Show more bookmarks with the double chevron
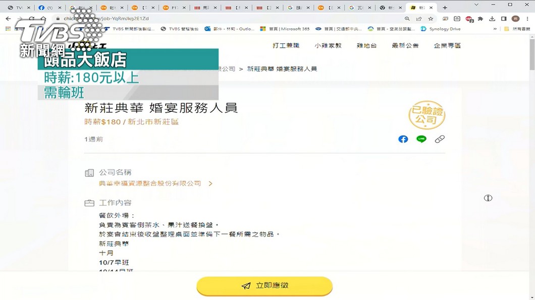The height and width of the screenshot is (300, 535). tap(495, 29)
